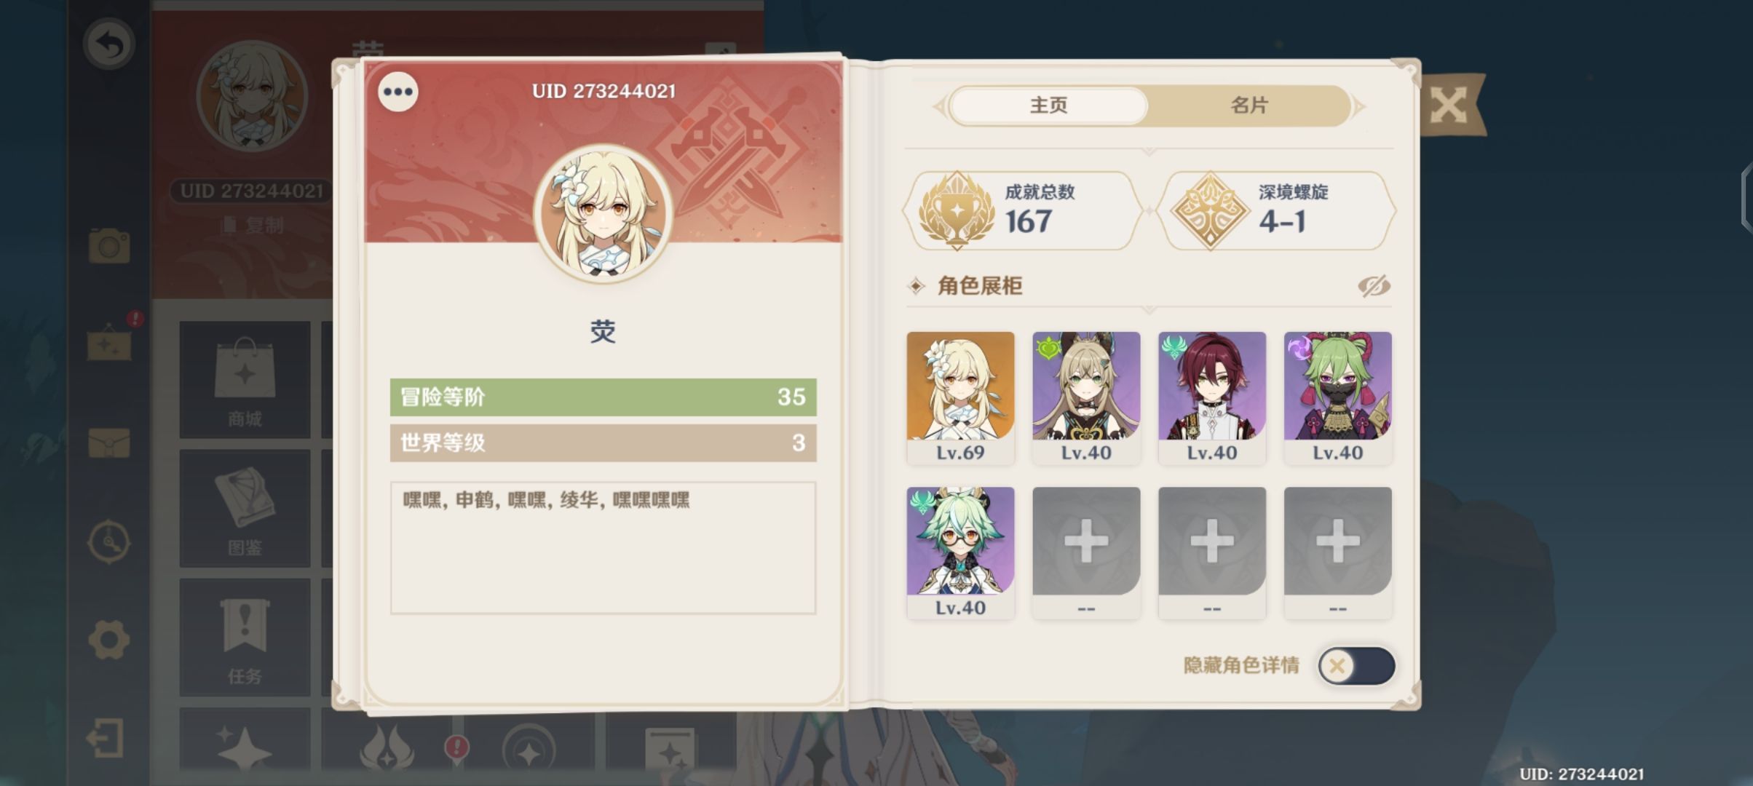Open the mail envelope icon

tap(109, 442)
